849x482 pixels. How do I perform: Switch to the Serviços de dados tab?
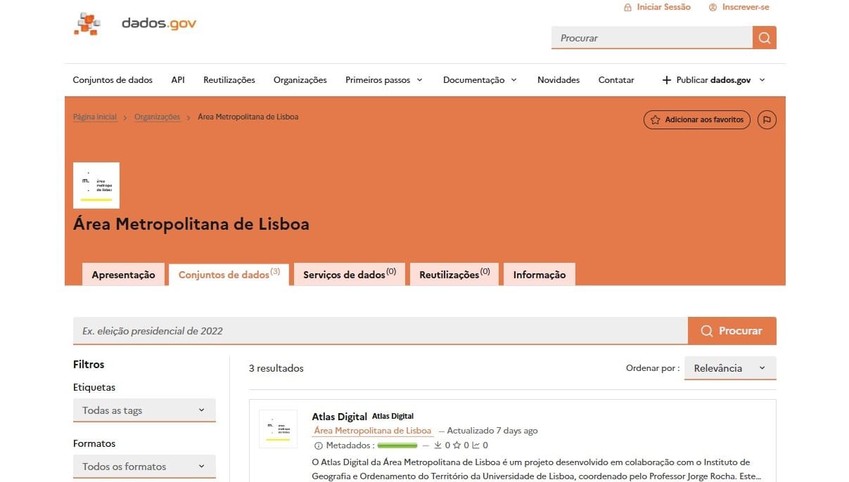click(350, 274)
